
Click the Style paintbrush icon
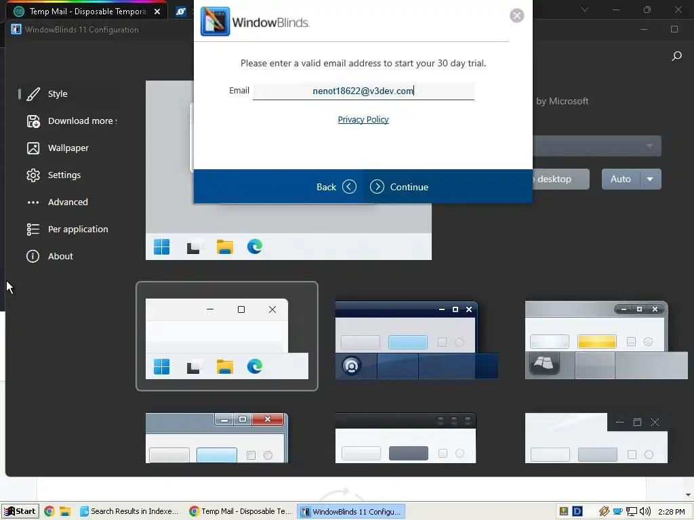point(33,93)
